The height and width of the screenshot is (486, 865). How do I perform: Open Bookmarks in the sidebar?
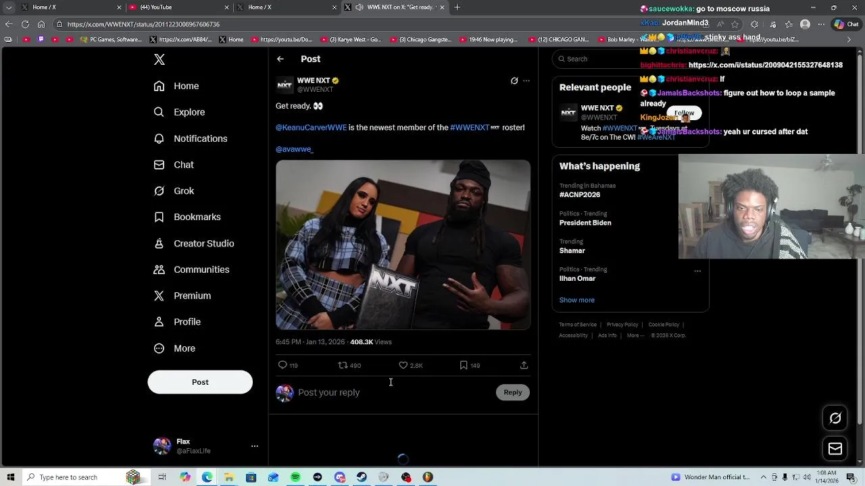(187, 217)
